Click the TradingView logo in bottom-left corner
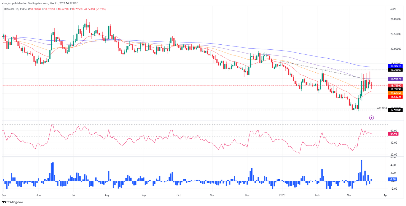 (x=12, y=202)
